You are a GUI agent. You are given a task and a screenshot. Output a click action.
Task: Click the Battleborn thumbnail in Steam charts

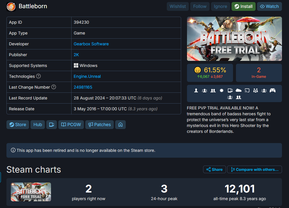pyautogui.click(x=31, y=192)
